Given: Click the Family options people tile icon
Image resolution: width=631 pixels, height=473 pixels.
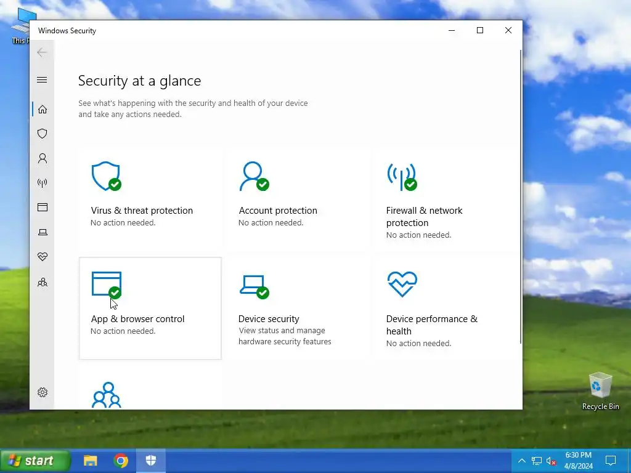Looking at the screenshot, I should point(107,395).
